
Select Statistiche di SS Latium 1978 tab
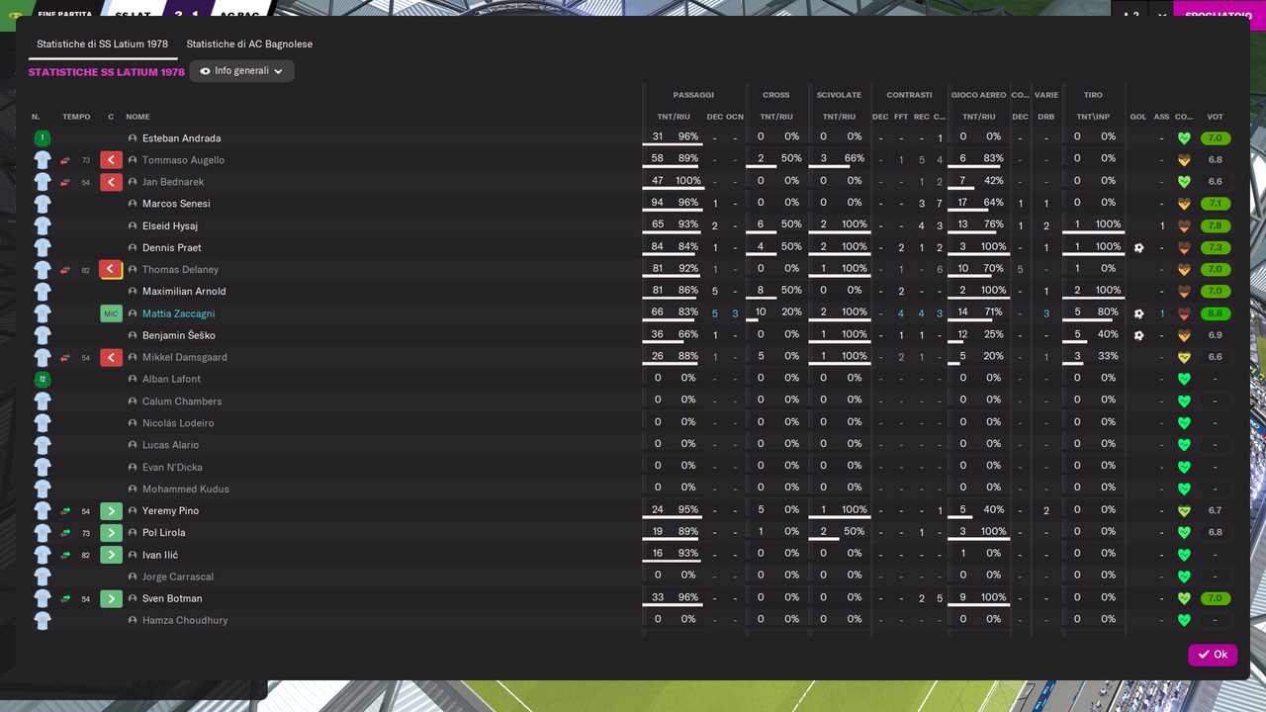102,44
